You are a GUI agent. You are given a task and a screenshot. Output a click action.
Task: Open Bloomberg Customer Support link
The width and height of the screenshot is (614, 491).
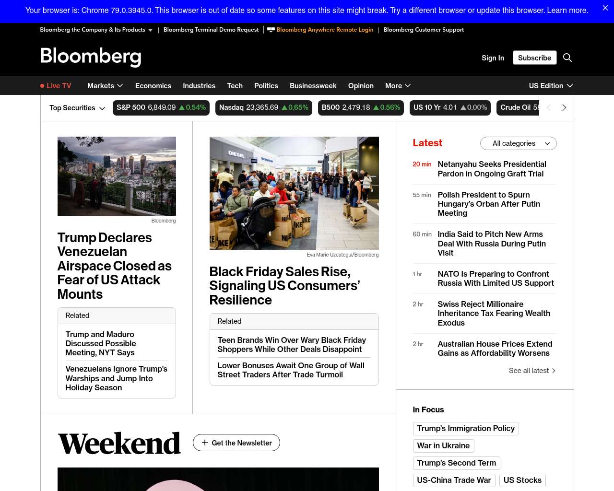point(424,30)
